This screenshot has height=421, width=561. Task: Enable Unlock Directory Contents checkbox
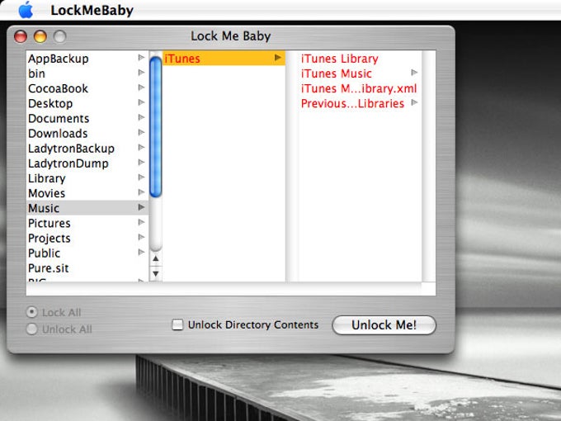177,324
